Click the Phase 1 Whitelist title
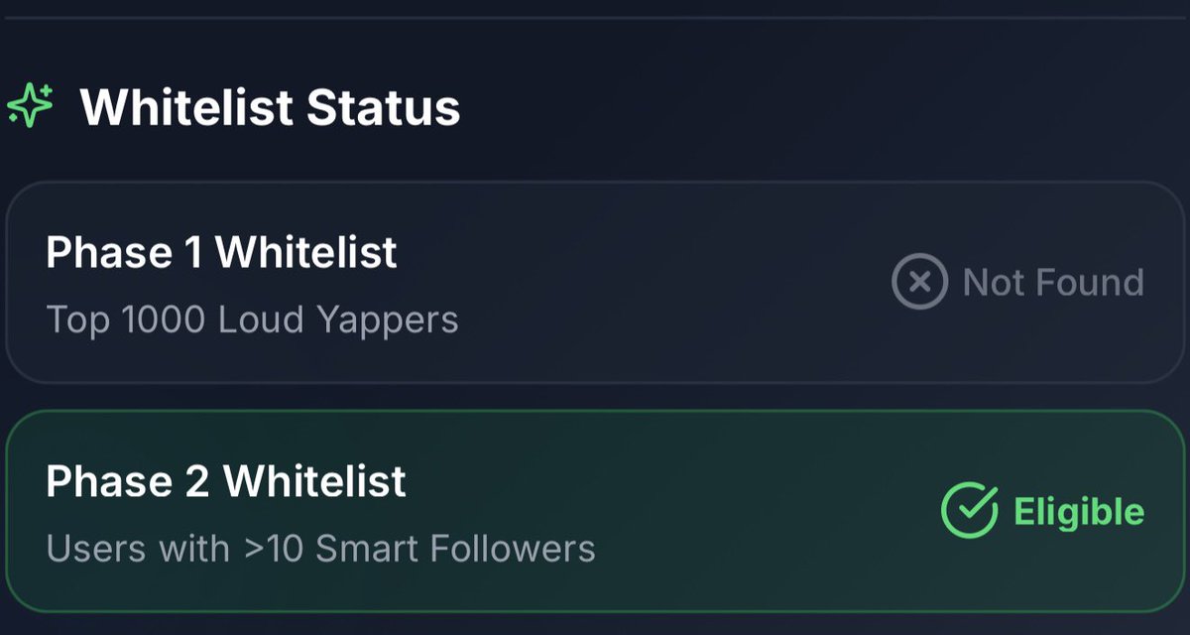1190x635 pixels. tap(221, 253)
